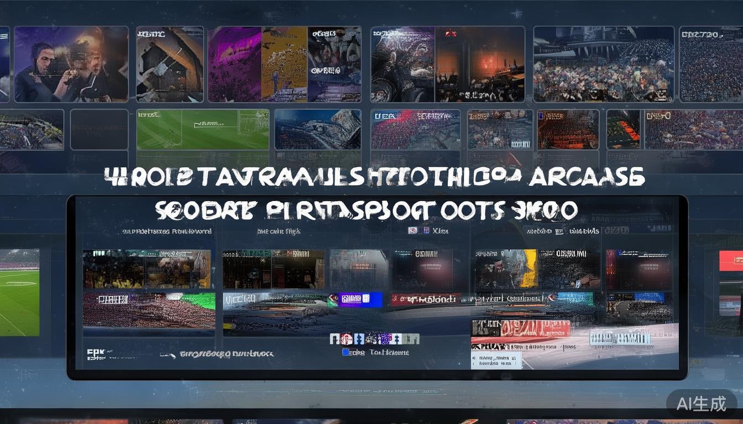Click the FPX logo in panel corner
Screen dimensions: 743x424
(x=95, y=354)
